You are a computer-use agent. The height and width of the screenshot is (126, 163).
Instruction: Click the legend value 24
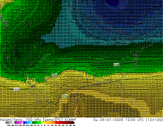click(56, 125)
